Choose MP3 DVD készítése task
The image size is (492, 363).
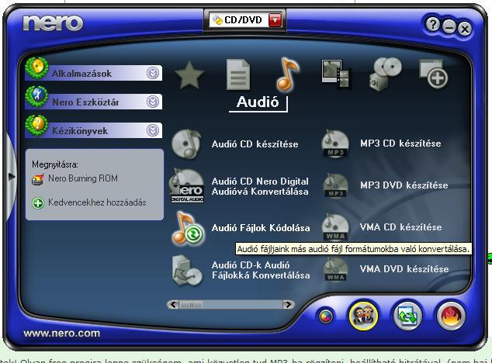(404, 185)
